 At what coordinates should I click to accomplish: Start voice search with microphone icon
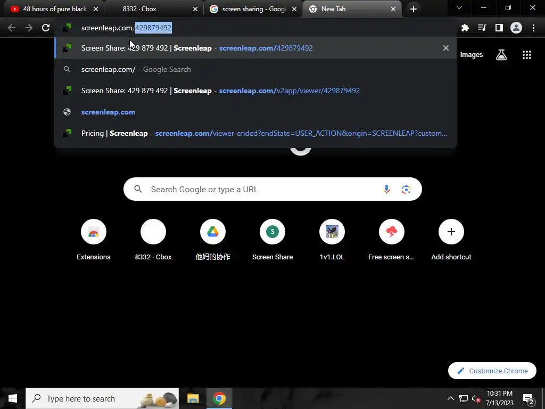(386, 189)
